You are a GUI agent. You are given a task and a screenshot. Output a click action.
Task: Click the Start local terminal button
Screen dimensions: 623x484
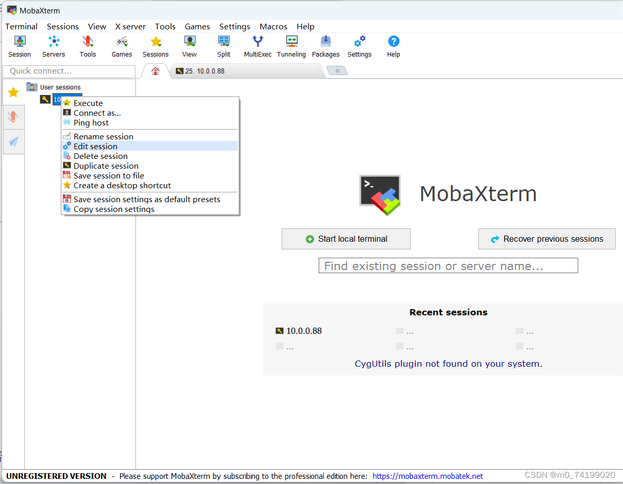(x=346, y=239)
